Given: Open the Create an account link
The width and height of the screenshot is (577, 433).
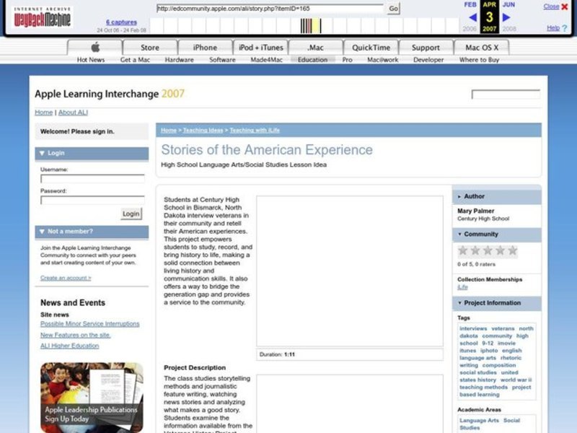Looking at the screenshot, I should click(x=65, y=277).
